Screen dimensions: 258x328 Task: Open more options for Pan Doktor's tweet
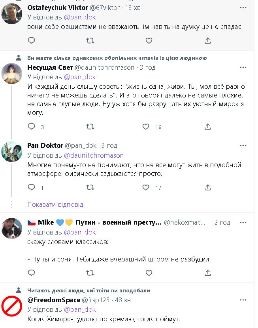pyautogui.click(x=243, y=145)
